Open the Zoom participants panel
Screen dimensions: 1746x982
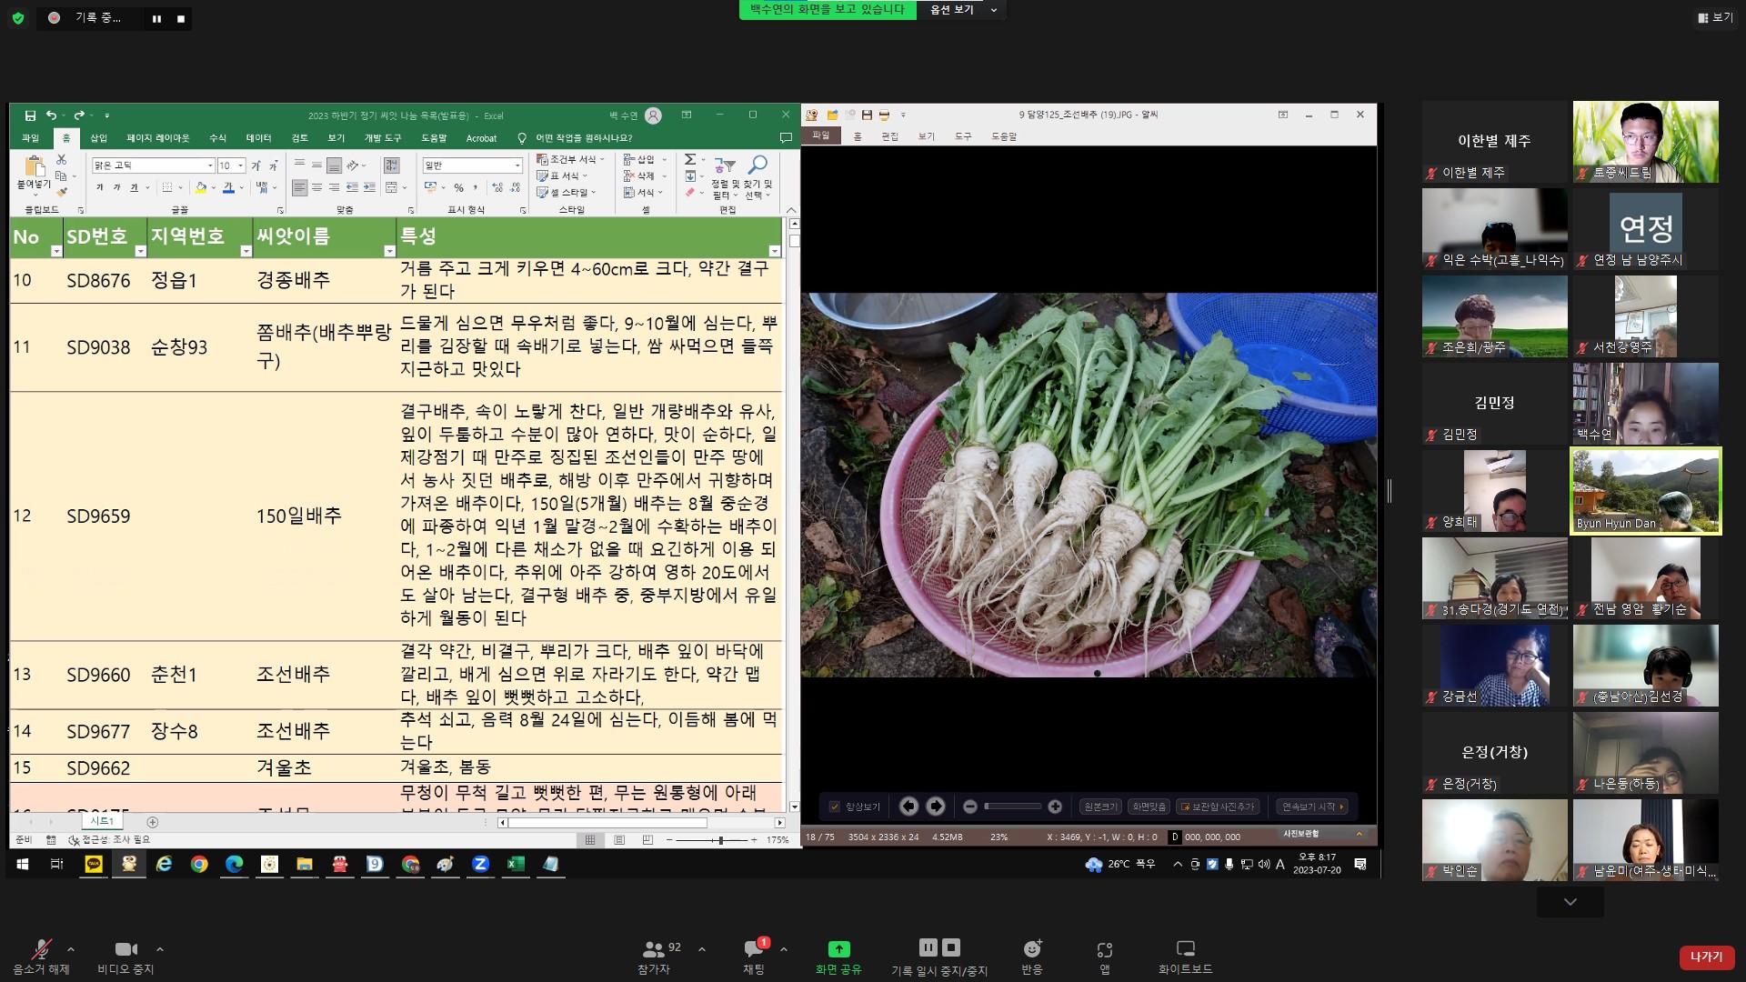(x=661, y=957)
